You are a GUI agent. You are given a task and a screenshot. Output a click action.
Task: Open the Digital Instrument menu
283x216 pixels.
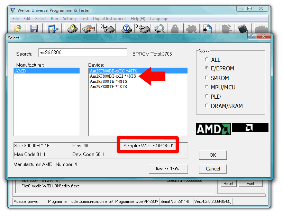pos(109,19)
